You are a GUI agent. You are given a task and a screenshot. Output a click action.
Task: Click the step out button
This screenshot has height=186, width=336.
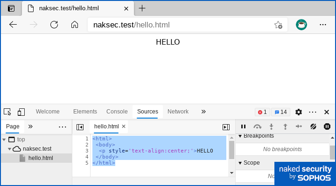click(x=285, y=126)
